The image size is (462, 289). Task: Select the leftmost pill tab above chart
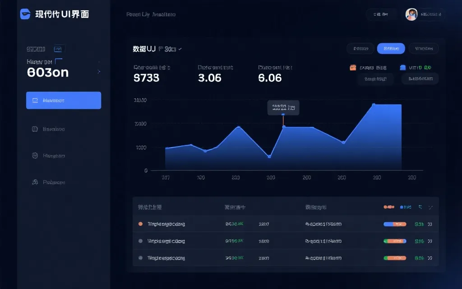point(360,48)
